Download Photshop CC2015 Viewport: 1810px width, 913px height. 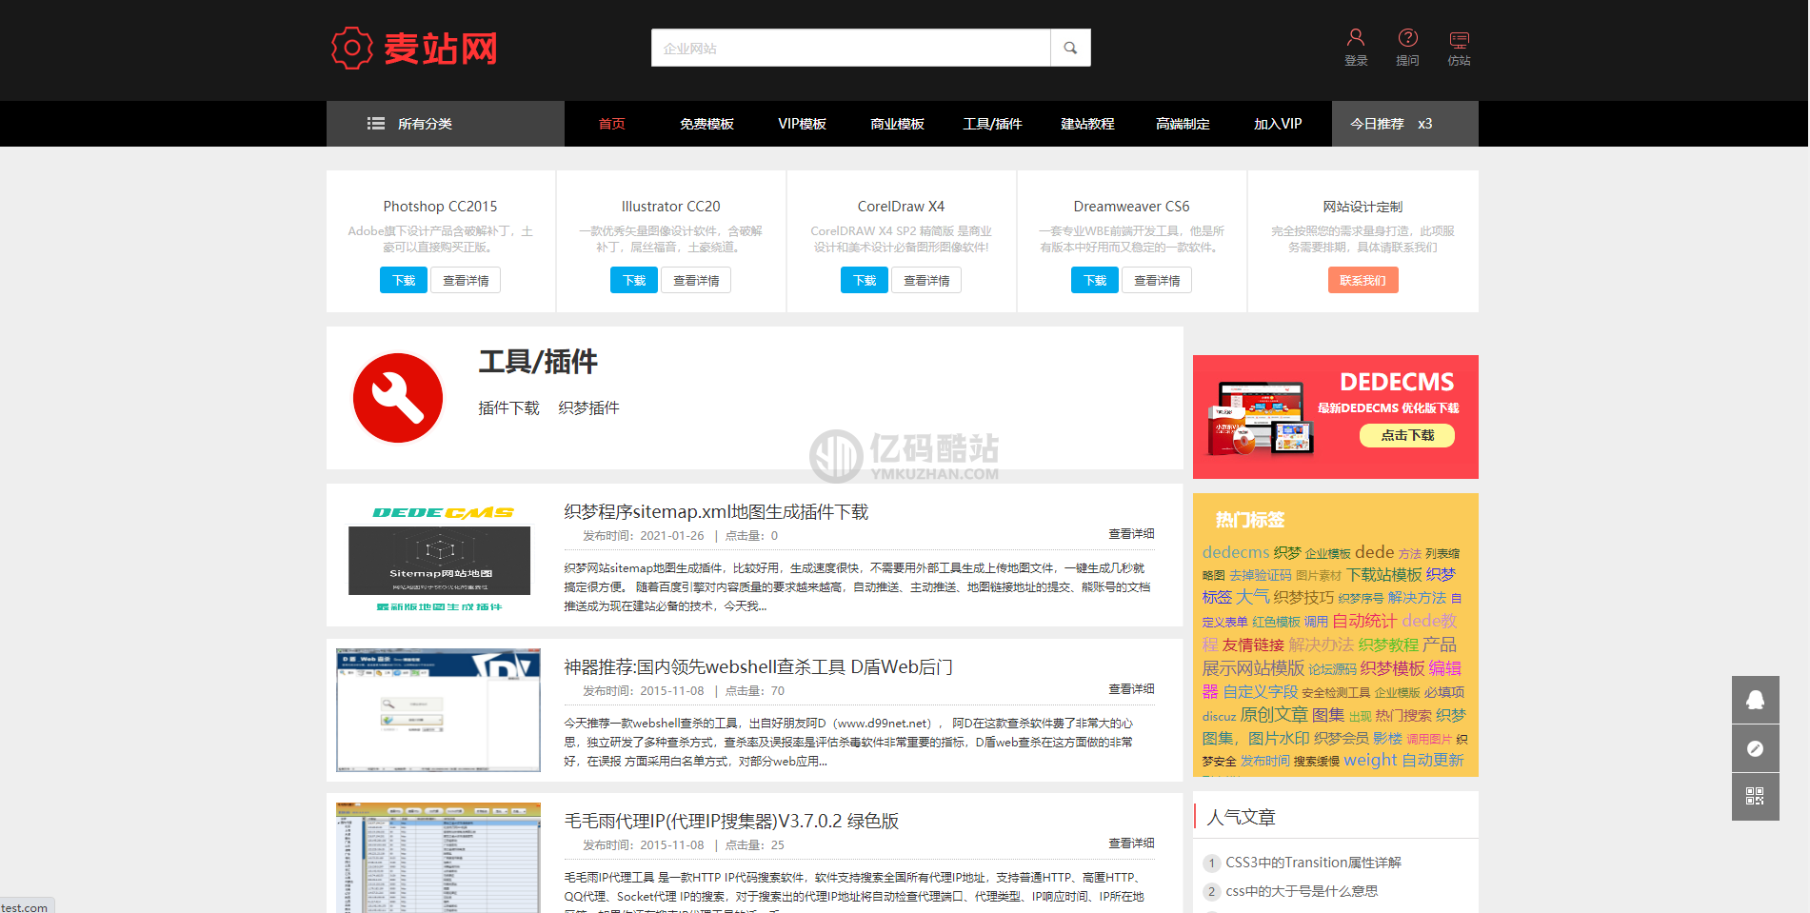tap(404, 280)
